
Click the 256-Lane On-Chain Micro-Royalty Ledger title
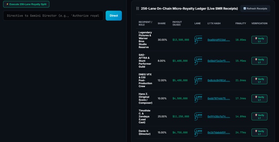coord(189,9)
